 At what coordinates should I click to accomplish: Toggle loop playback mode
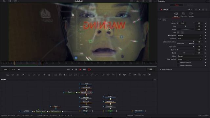click(x=89, y=69)
